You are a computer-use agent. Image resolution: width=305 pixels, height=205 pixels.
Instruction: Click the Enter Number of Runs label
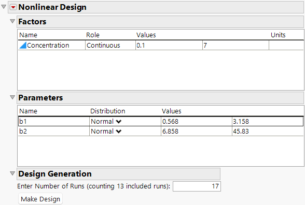pos(94,186)
